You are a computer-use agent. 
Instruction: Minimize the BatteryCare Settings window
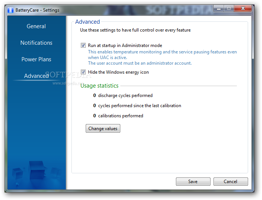219,8
